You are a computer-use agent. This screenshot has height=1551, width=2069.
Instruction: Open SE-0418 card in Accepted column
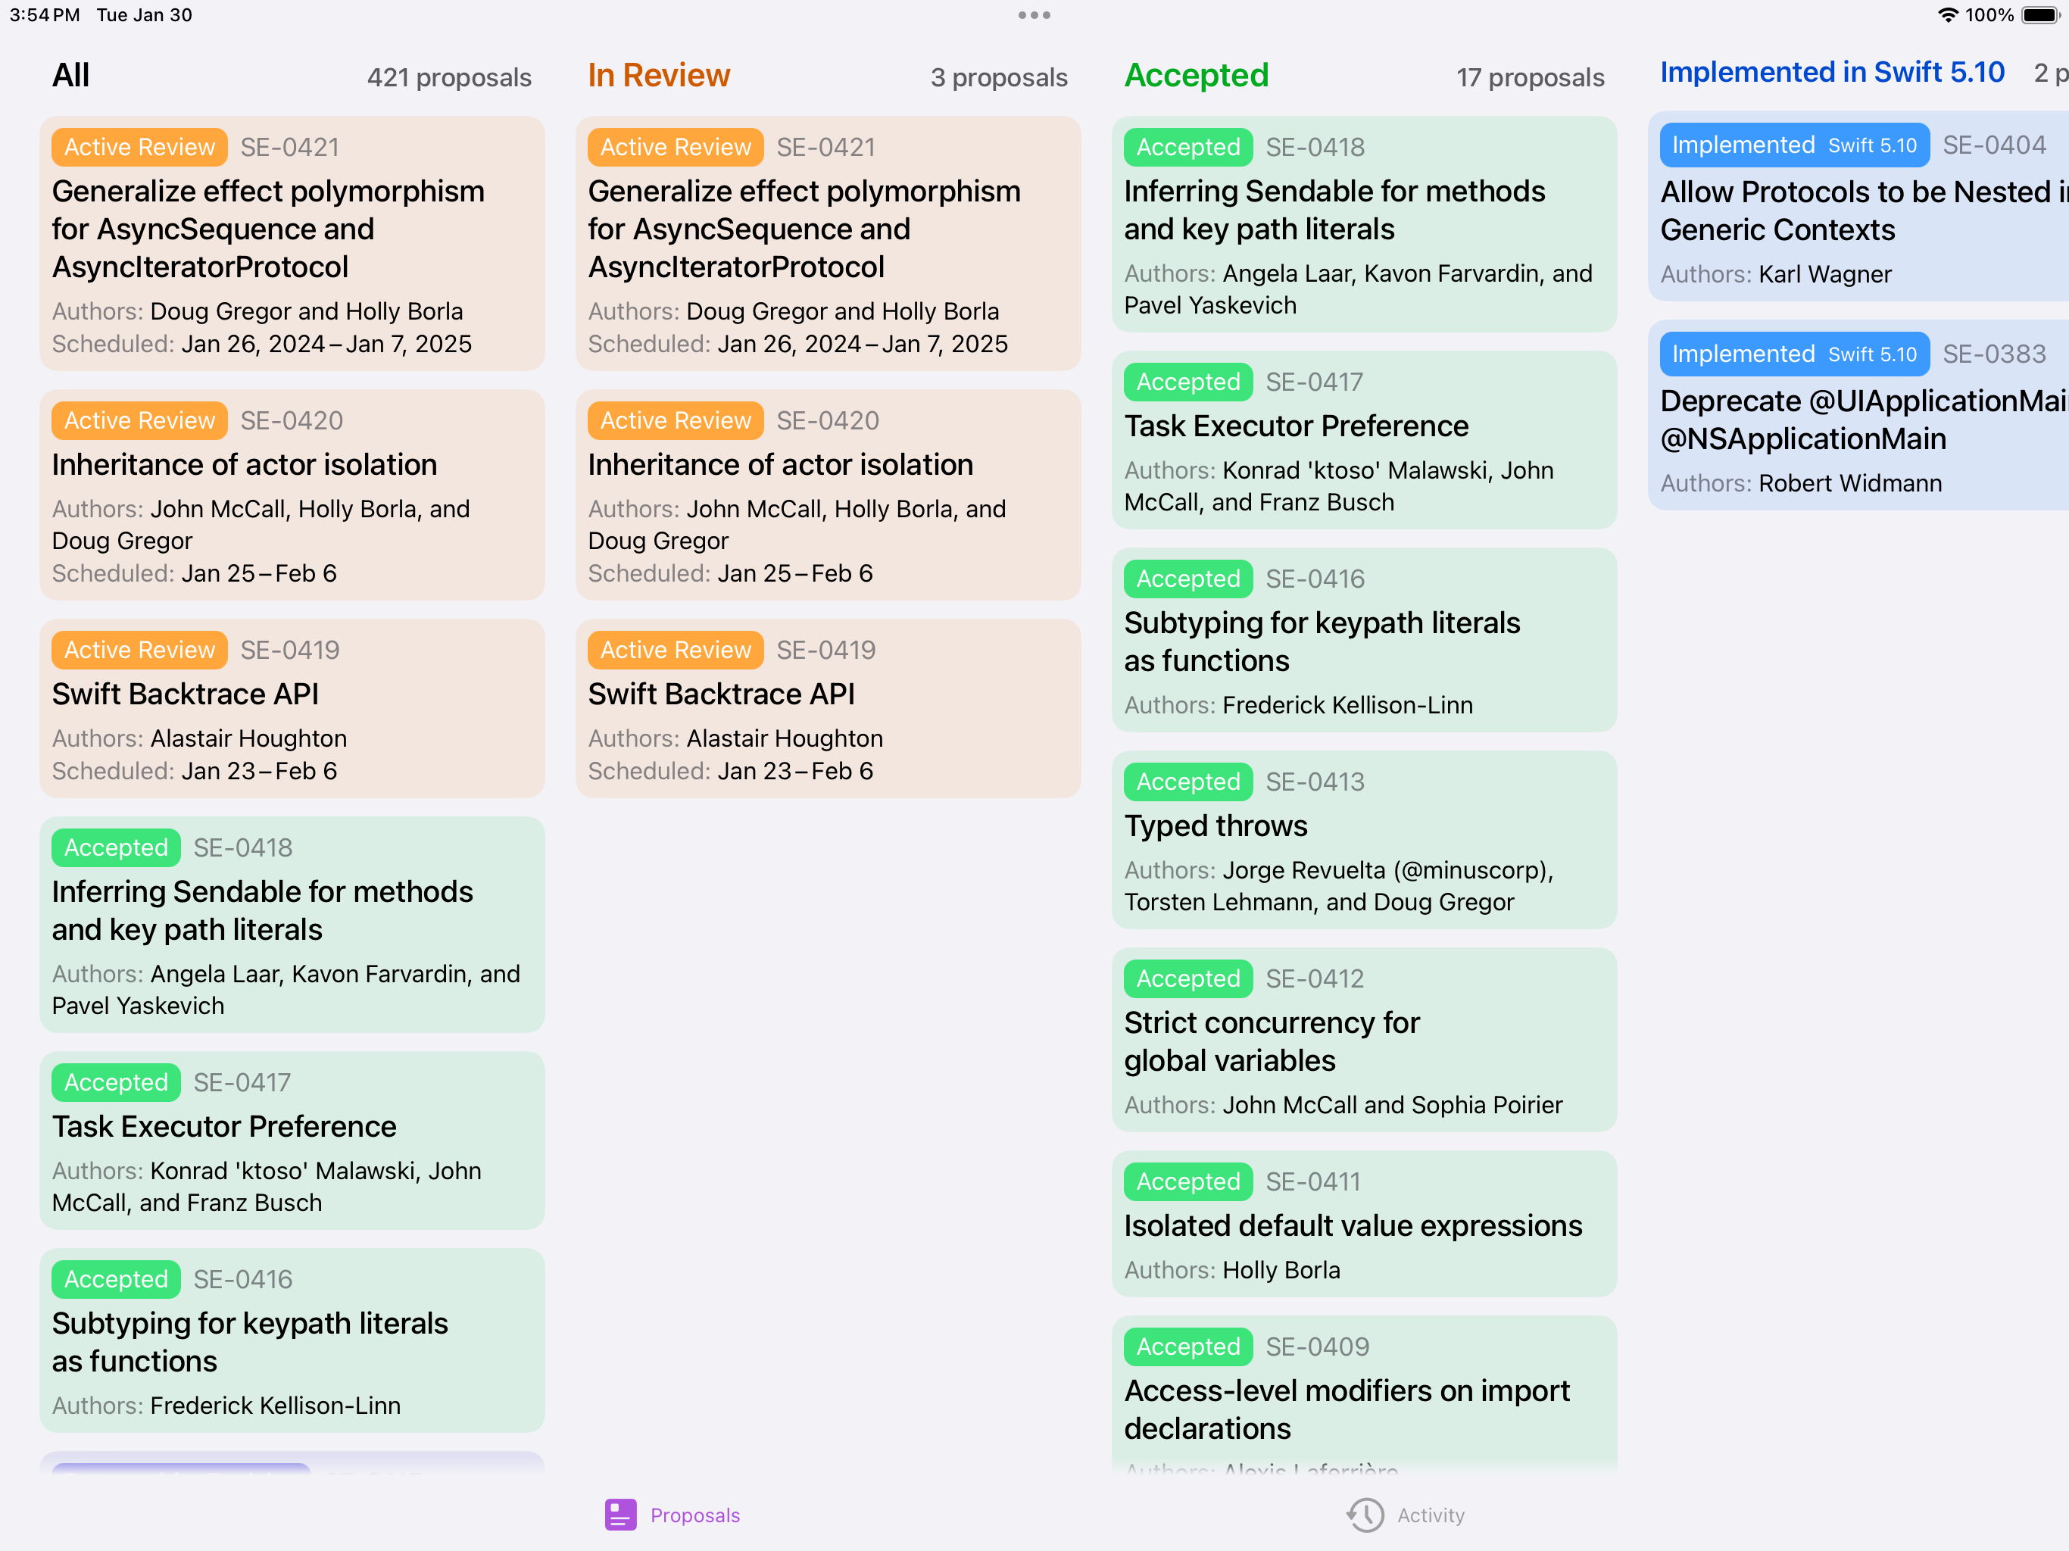tap(1364, 223)
